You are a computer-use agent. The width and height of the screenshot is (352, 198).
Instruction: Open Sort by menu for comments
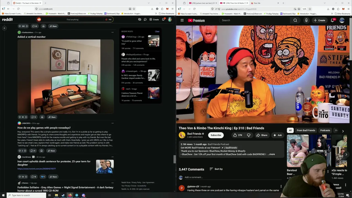point(216,169)
